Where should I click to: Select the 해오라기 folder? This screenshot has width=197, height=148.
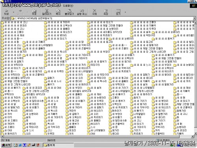tap(93, 124)
